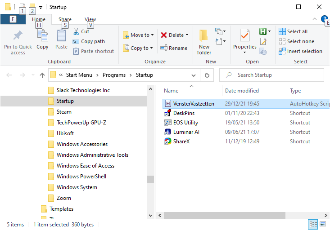The image size is (330, 230).
Task: Open the Move to menu
Action: point(138,35)
